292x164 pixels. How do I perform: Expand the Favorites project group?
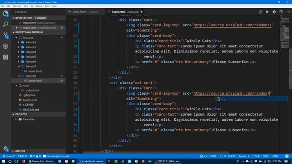point(16,119)
